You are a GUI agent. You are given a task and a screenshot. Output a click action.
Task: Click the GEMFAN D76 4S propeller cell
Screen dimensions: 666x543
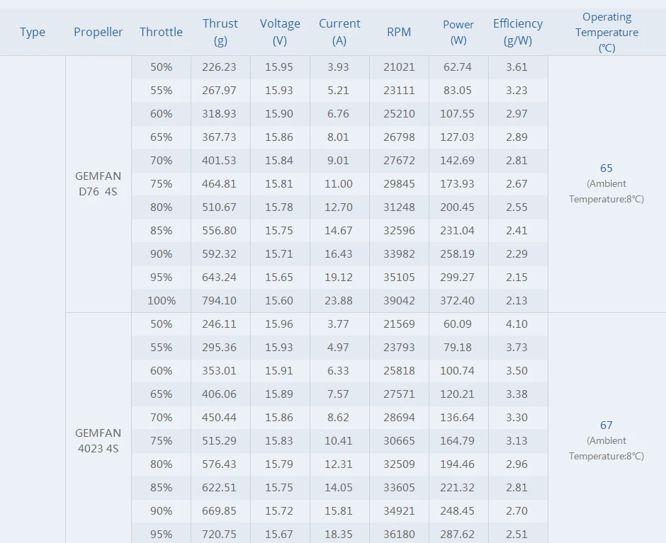tap(98, 184)
